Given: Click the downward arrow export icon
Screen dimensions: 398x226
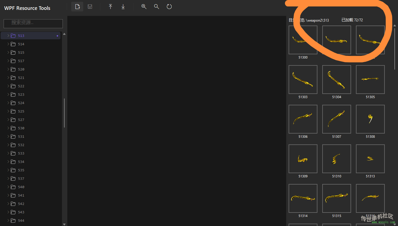Looking at the screenshot, I should (x=123, y=7).
